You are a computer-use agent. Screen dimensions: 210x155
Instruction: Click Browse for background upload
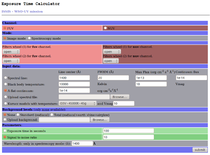(x=100, y=120)
